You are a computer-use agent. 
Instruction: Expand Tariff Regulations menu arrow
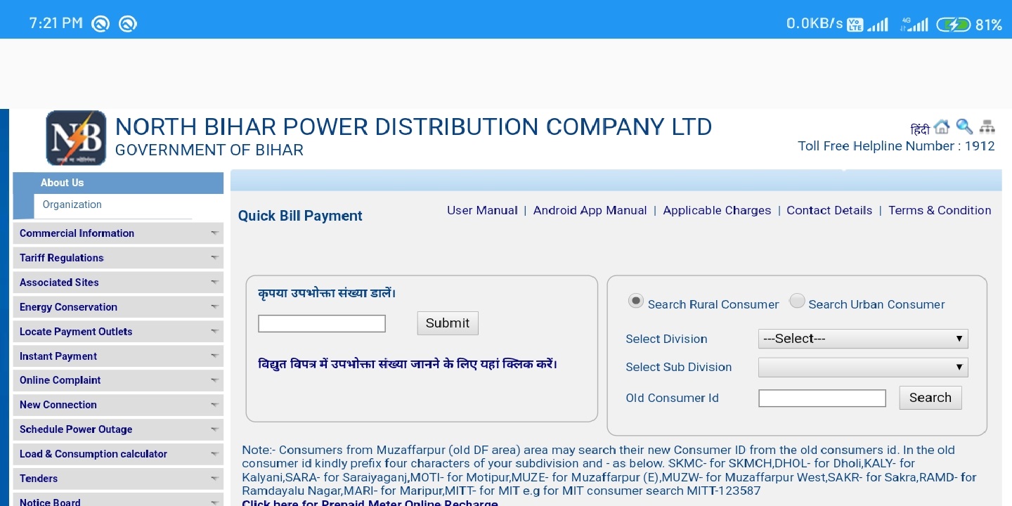click(x=214, y=258)
